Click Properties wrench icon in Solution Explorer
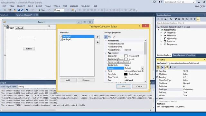Viewport: 206px width, 116px height. point(195,19)
